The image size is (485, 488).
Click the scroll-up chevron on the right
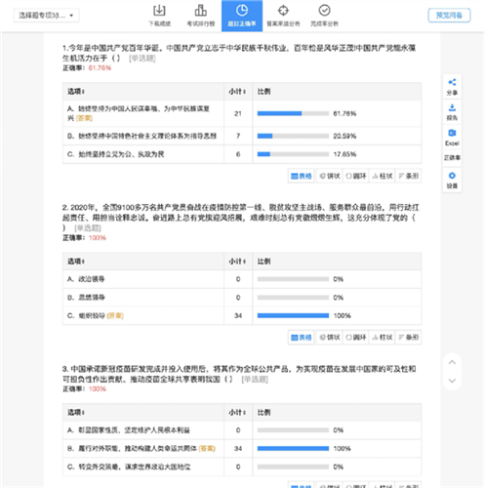pyautogui.click(x=452, y=362)
